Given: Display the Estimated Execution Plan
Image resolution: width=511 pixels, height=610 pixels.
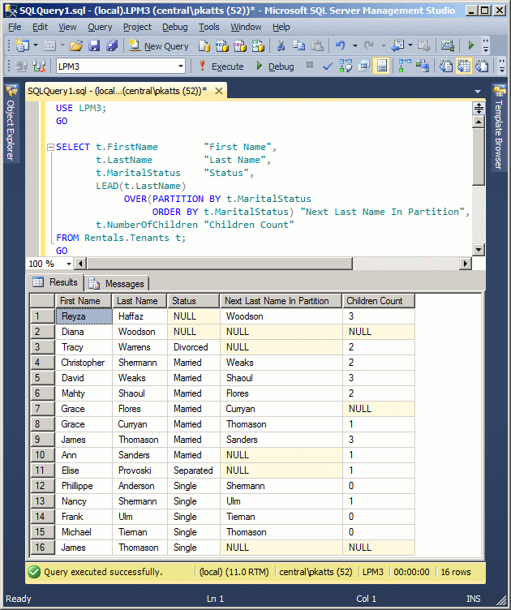Looking at the screenshot, I should click(x=346, y=67).
